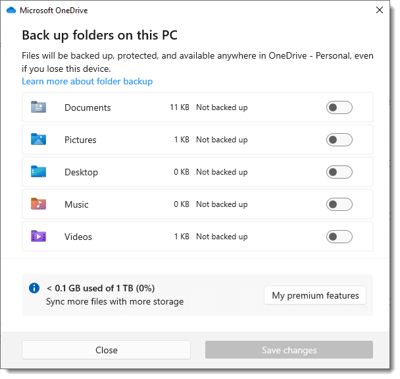
Task: Click the blue storage info icon
Action: click(x=34, y=288)
